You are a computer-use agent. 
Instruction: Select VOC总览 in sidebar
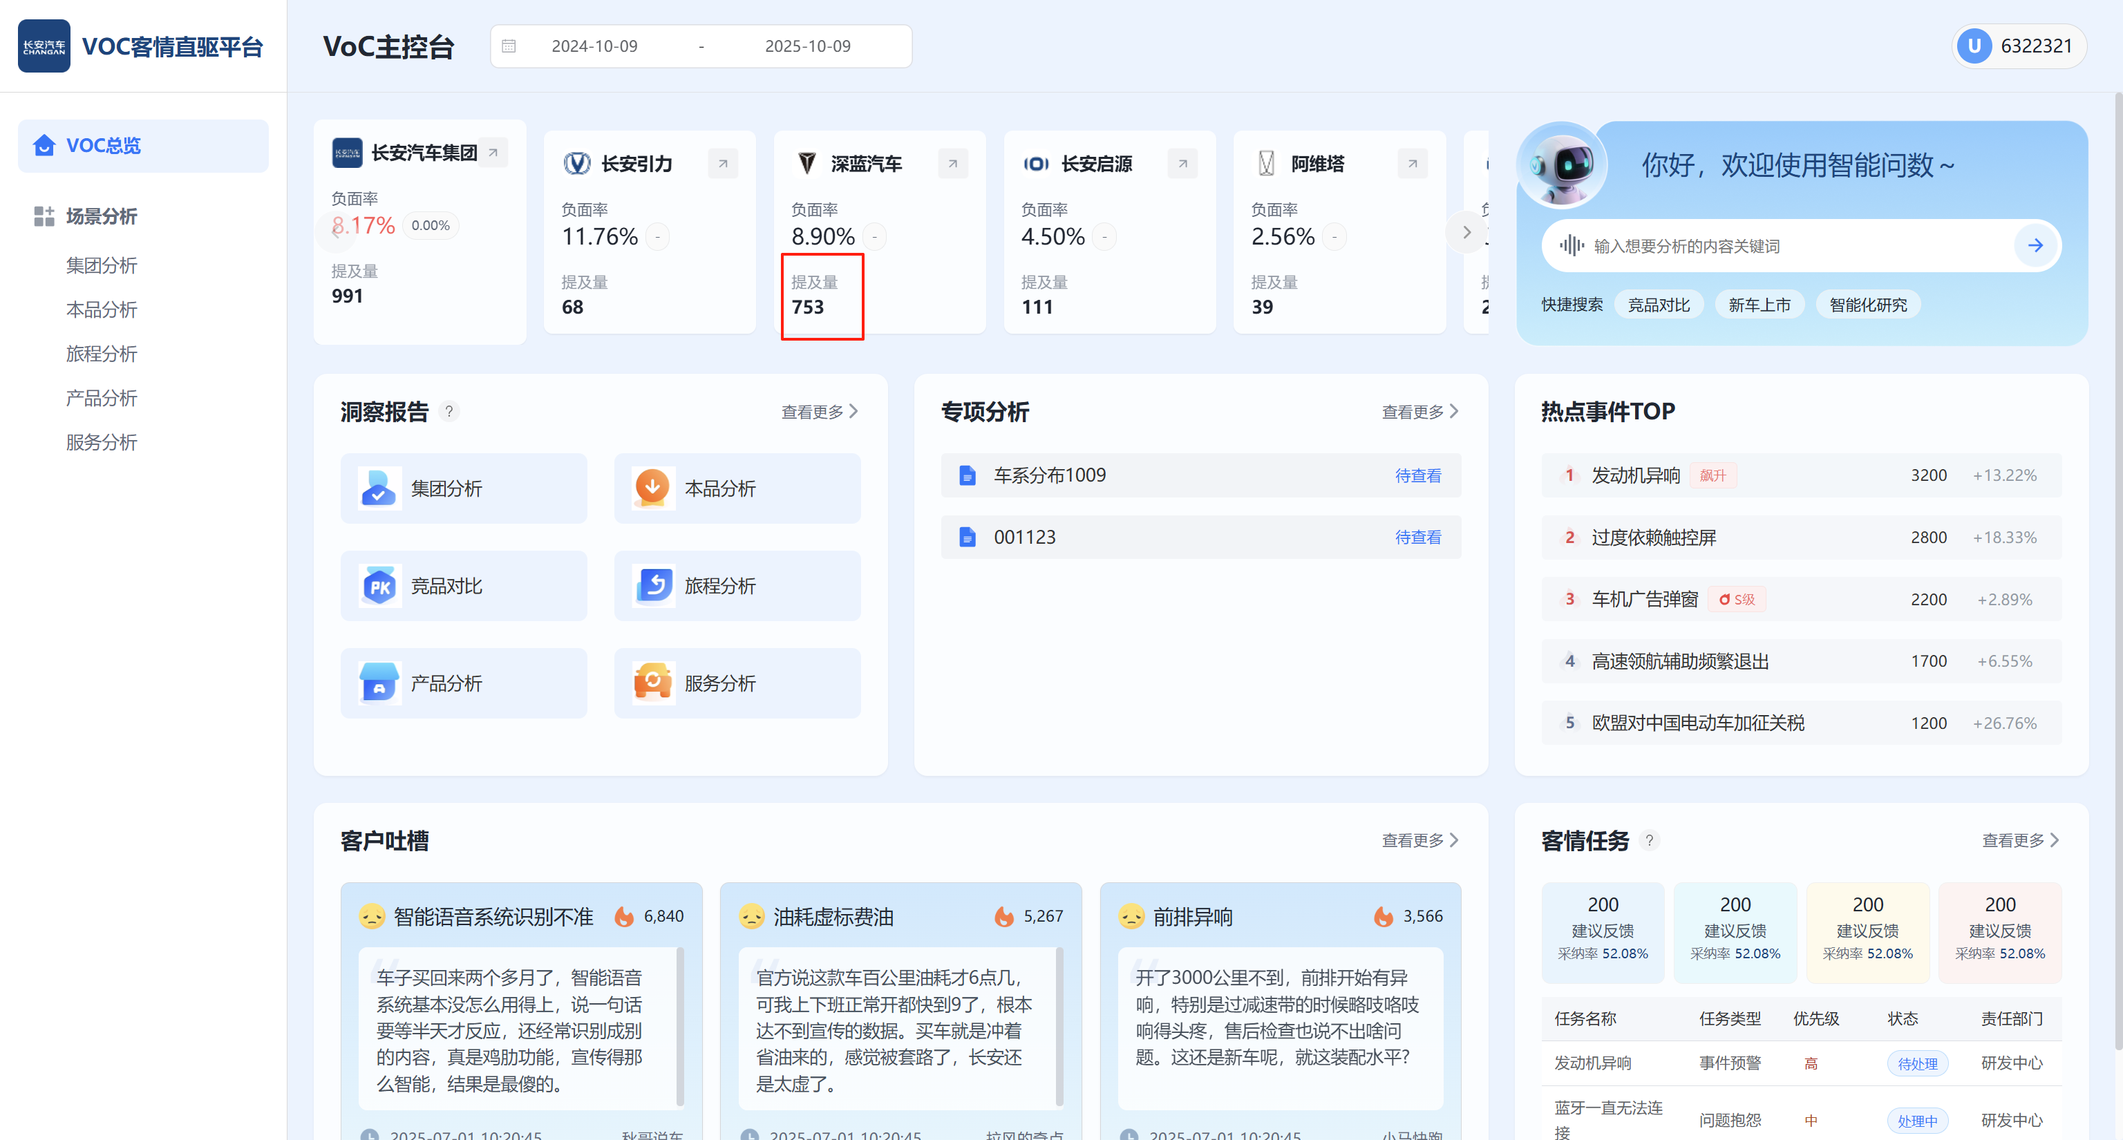click(x=144, y=146)
